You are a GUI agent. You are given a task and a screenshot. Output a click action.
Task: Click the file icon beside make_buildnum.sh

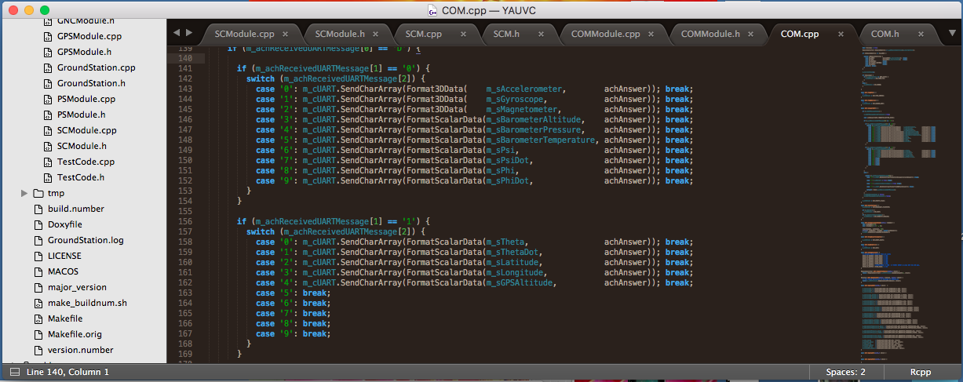point(38,303)
